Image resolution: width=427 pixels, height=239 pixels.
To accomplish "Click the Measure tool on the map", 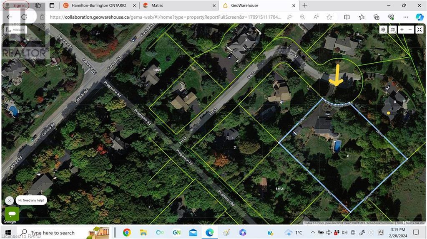I will point(15,30).
